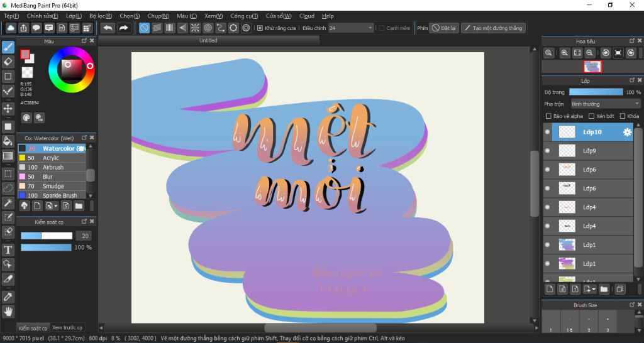Viewport: 644px width, 343px height.
Task: Enable Bảo vệ alpha checkbox
Action: point(548,116)
